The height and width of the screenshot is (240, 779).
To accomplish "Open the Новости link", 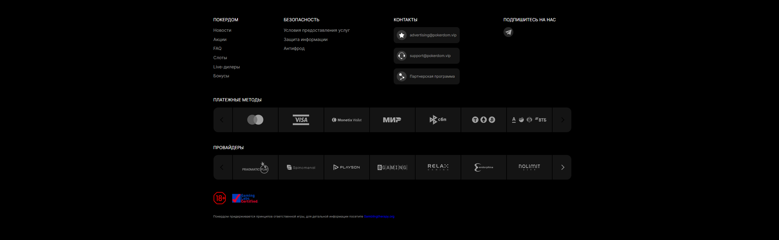I will (222, 30).
